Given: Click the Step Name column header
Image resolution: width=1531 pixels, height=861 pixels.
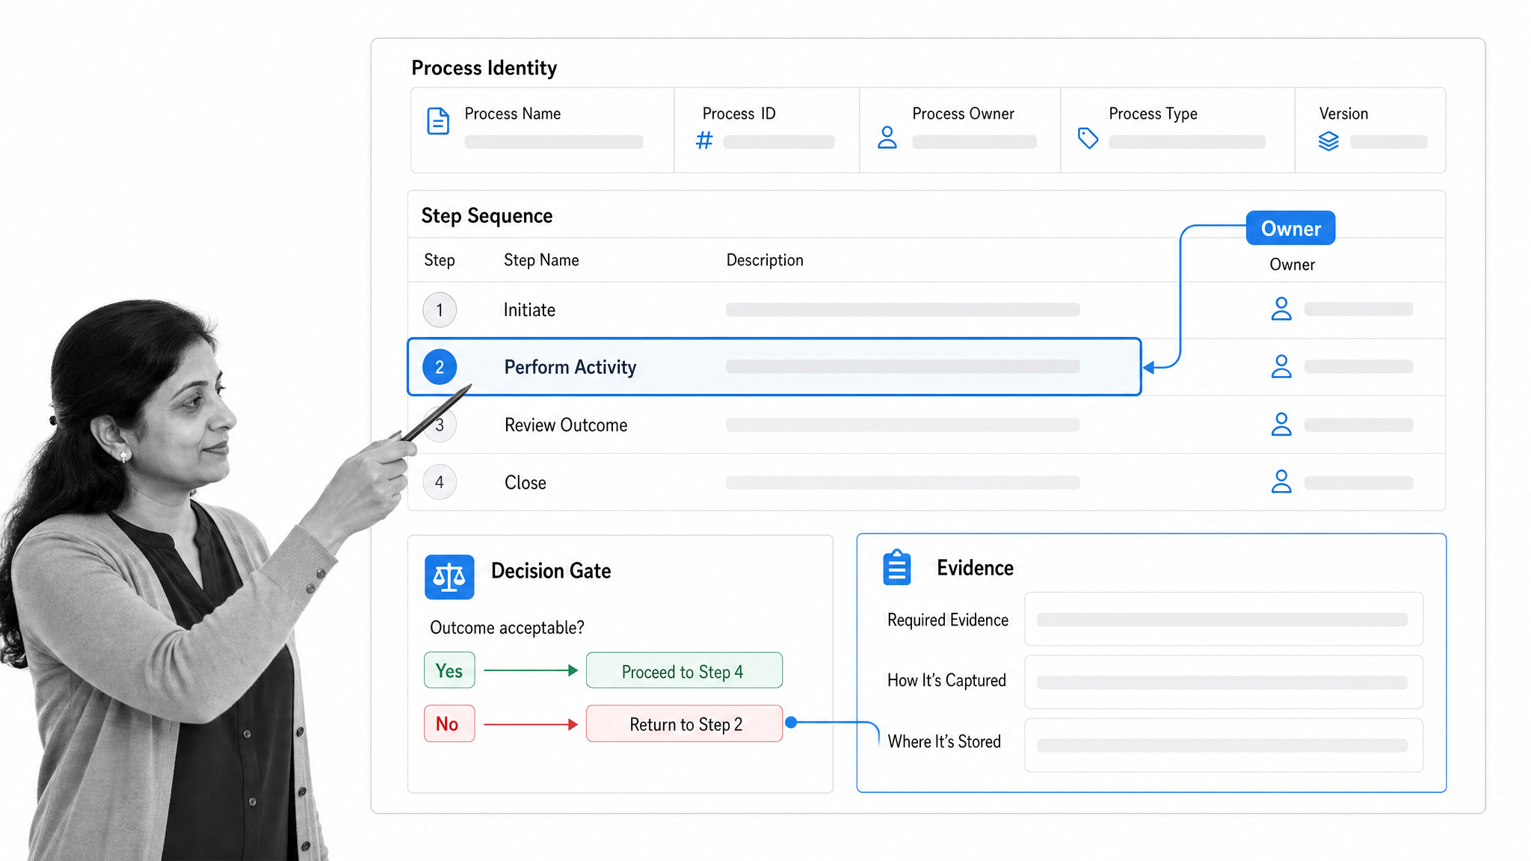Looking at the screenshot, I should [541, 260].
